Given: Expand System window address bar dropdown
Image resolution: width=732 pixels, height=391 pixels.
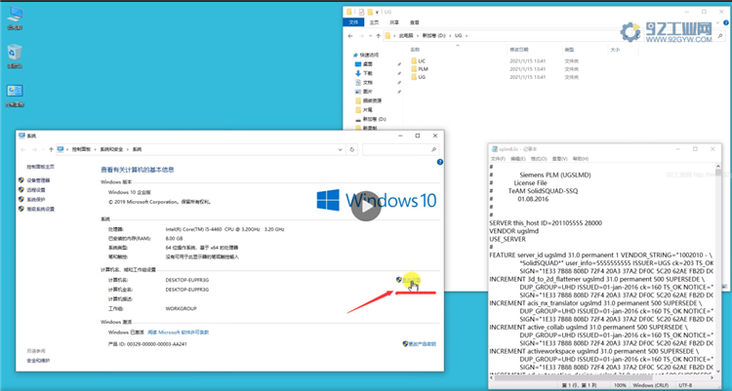Looking at the screenshot, I should tap(340, 150).
